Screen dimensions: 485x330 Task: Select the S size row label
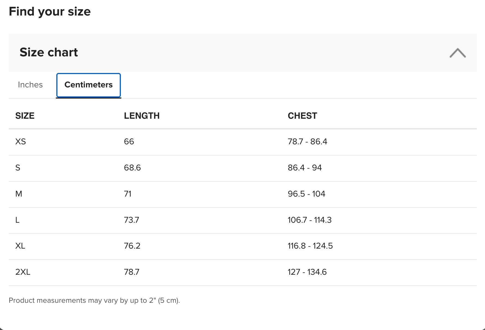(18, 168)
